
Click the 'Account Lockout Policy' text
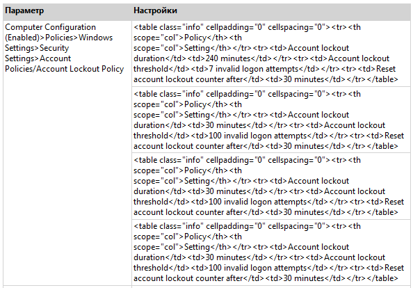tap(80, 69)
